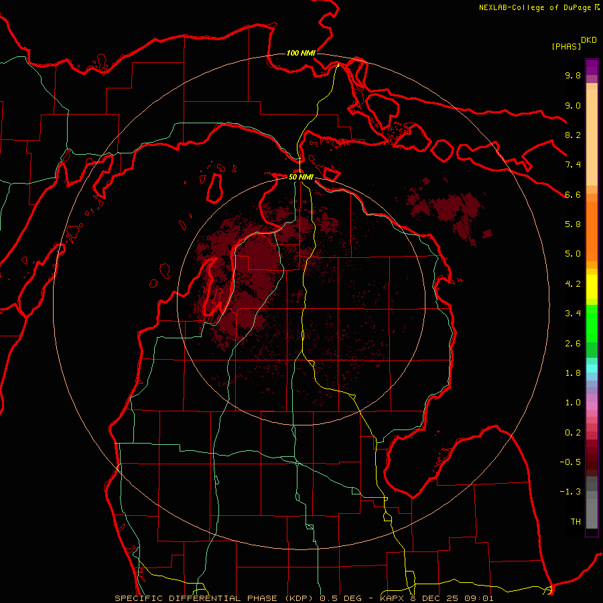
Task: Click the yellow segment of the color bar
Action: click(x=592, y=287)
